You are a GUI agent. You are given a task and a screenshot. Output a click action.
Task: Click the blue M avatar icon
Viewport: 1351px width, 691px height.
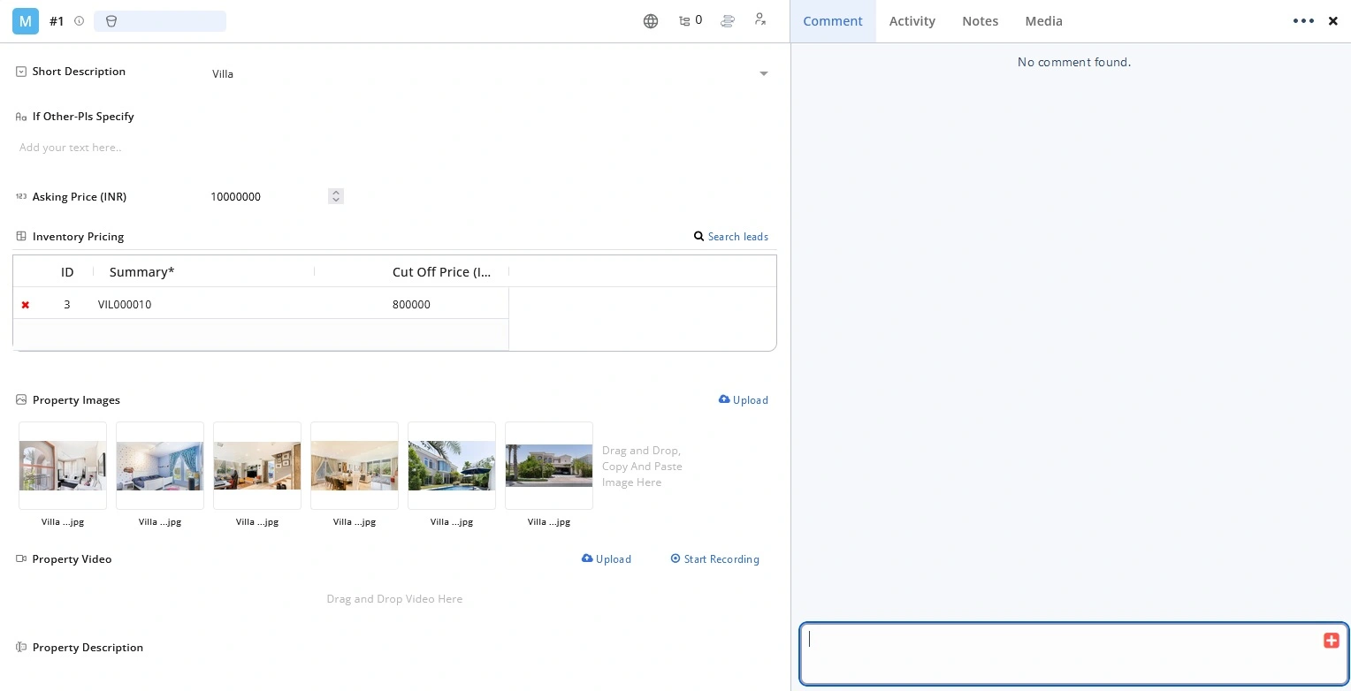(x=26, y=21)
